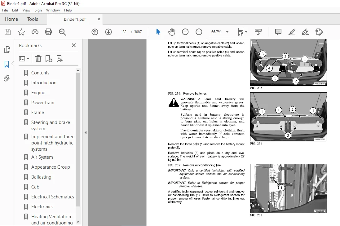Open the Help menu
The image size is (340, 226).
pos(68,10)
